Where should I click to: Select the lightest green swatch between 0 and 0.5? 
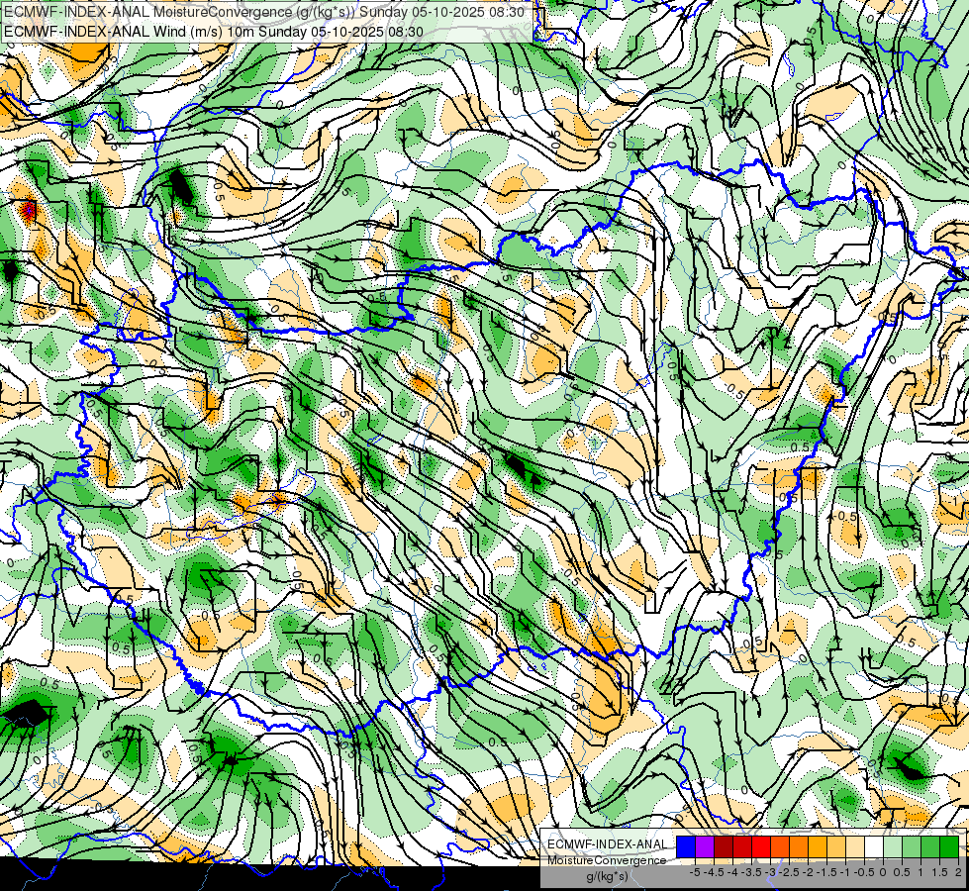(x=893, y=847)
